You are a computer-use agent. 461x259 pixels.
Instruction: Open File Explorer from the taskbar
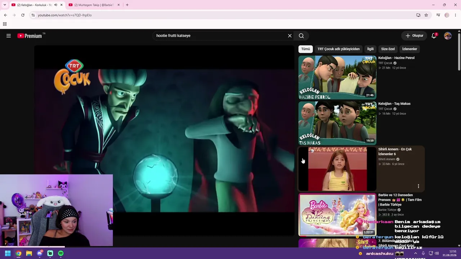tap(29, 253)
